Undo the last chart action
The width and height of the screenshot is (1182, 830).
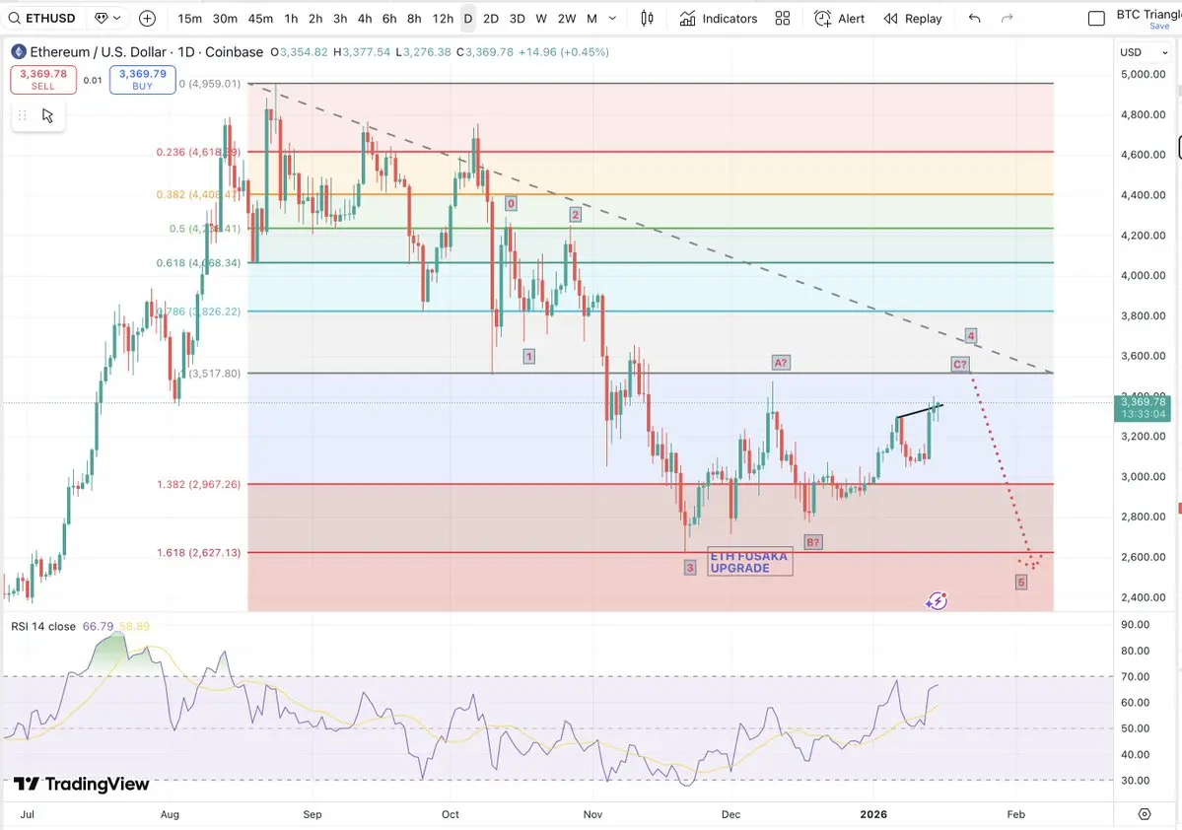975,18
